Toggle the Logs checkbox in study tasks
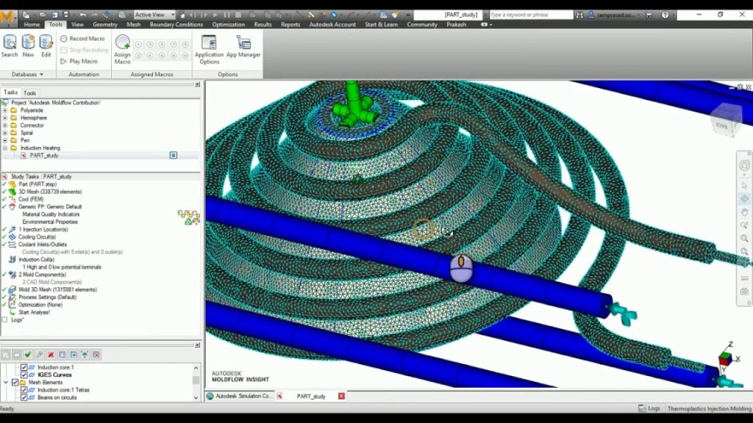This screenshot has height=423, width=753. (x=5, y=320)
